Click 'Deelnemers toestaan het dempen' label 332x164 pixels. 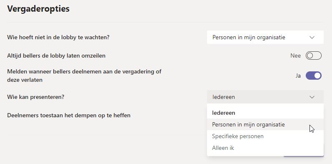(x=69, y=115)
